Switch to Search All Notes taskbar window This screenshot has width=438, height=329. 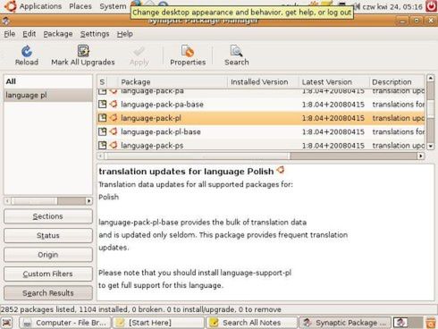tap(251, 323)
